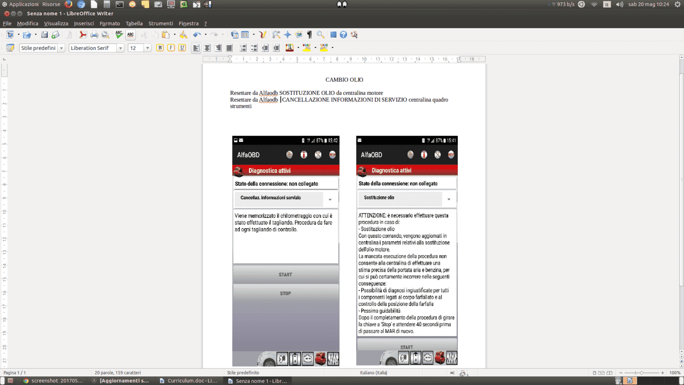Click the Paste clipboard icon
This screenshot has width=684, height=385.
coord(166,35)
